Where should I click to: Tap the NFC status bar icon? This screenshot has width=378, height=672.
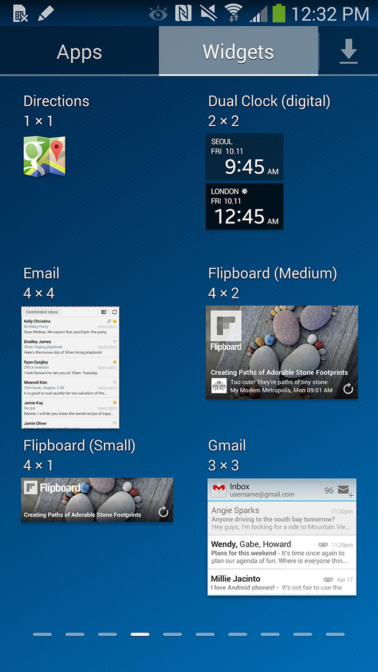coord(183,14)
